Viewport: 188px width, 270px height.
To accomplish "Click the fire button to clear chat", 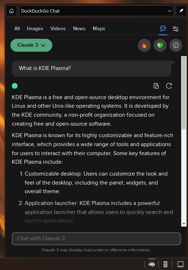I will [x=144, y=45].
